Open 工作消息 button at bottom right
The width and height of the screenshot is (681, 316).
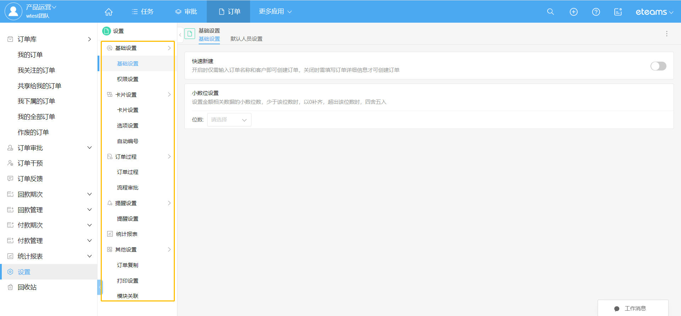tap(633, 308)
